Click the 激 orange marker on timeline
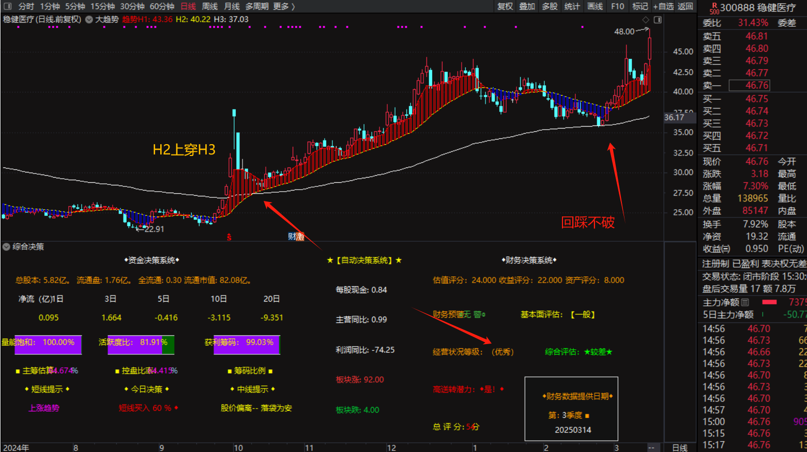The width and height of the screenshot is (807, 452). tap(300, 237)
